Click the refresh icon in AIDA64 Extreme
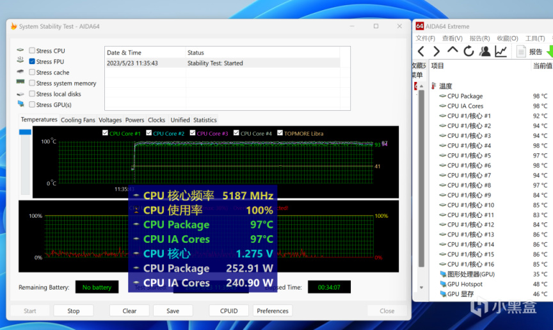553x330 pixels. pos(469,51)
